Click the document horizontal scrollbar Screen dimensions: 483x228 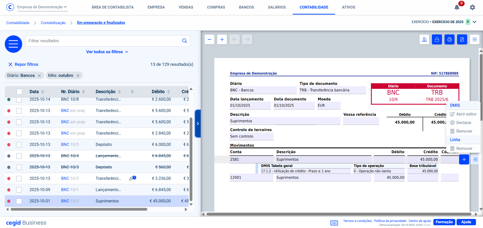point(339,214)
